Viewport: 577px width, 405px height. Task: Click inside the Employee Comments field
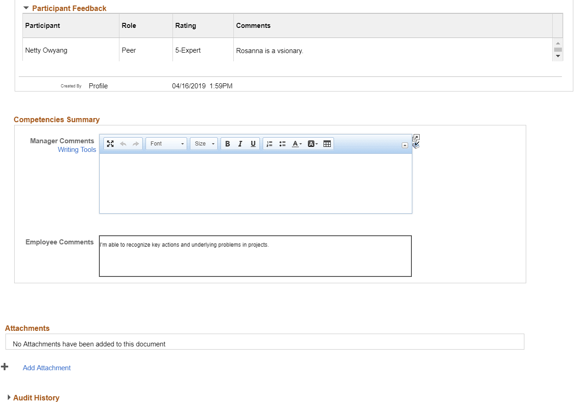[255, 256]
